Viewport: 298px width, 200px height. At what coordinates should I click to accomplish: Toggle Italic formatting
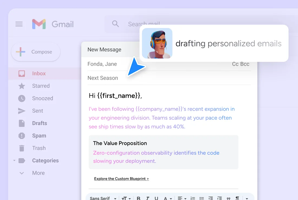[x=147, y=198]
